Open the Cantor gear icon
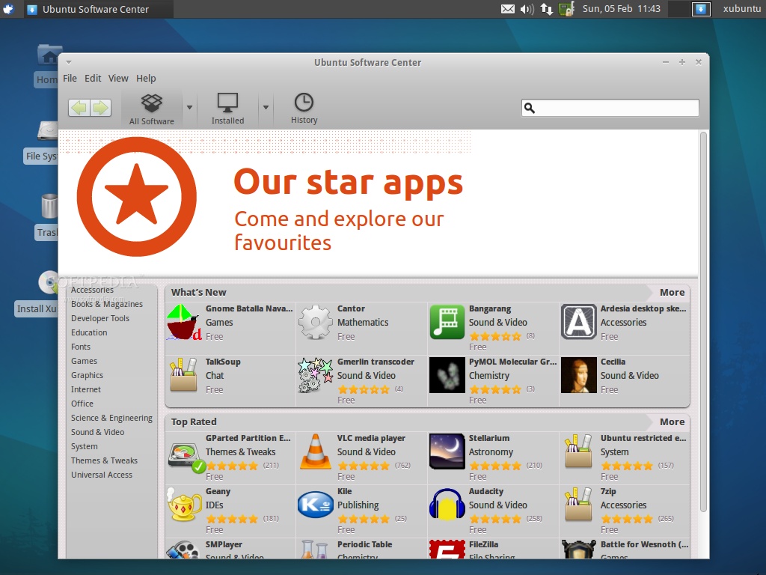The image size is (766, 575). pos(316,322)
